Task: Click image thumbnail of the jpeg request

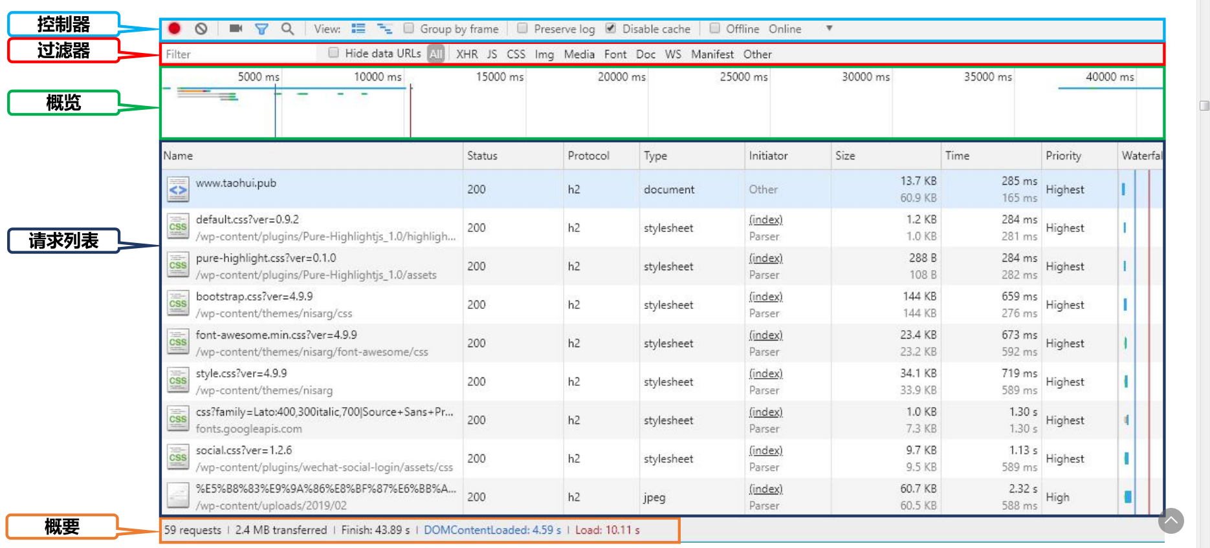Action: click(x=178, y=496)
